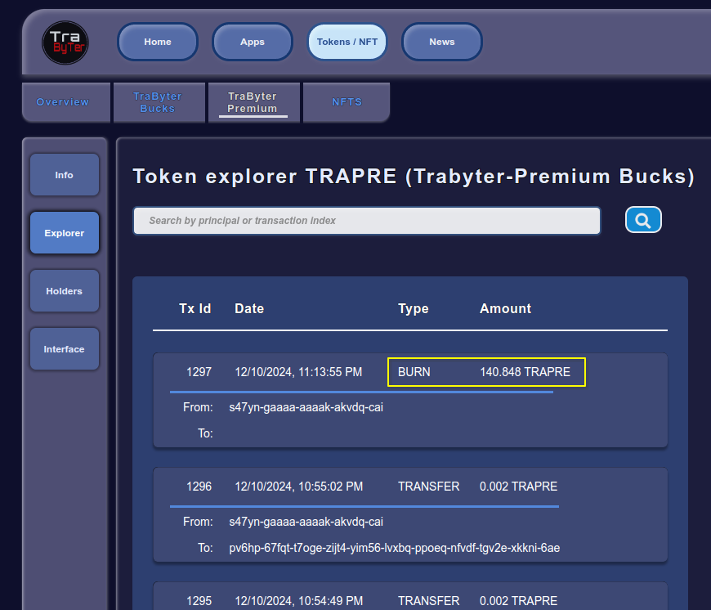Click date 12/10/2024, 10:54:49 PM
The image size is (711, 610).
299,601
